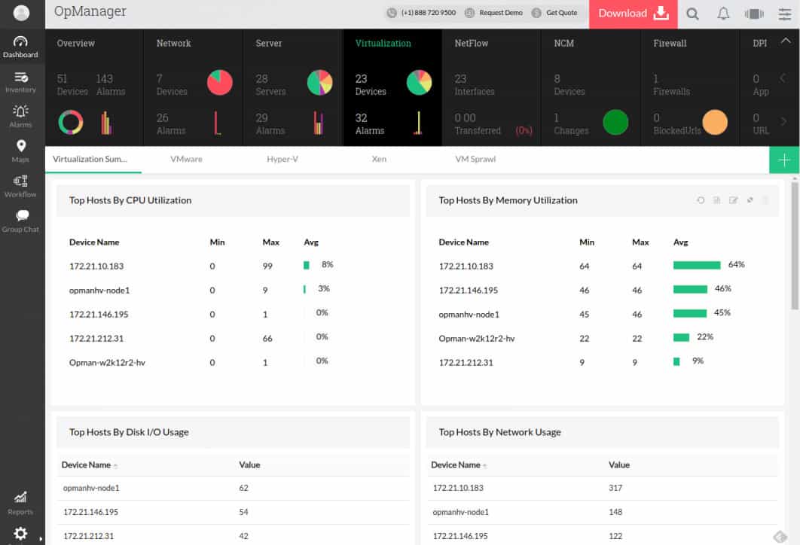The width and height of the screenshot is (800, 545).
Task: Click 172.21.212.31 in the Disk I/O table
Action: [89, 536]
